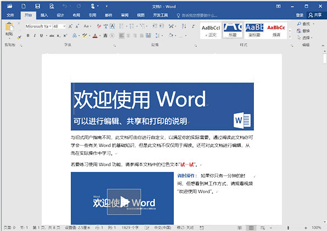Select the Format Painter brush
The height and width of the screenshot is (231, 327).
pyautogui.click(x=19, y=37)
